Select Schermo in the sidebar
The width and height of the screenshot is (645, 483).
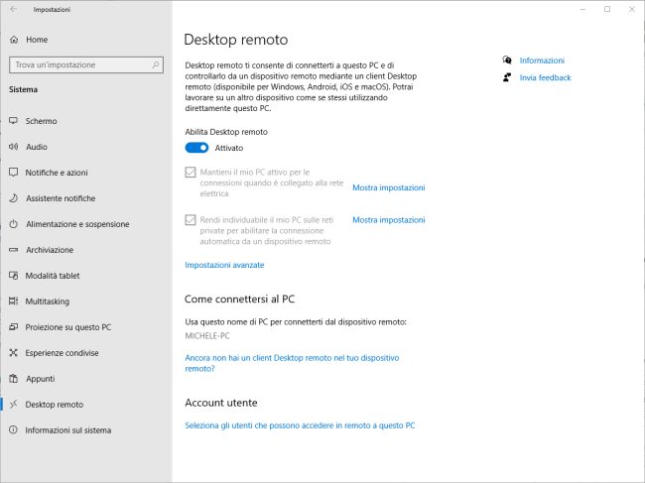[x=86, y=121]
